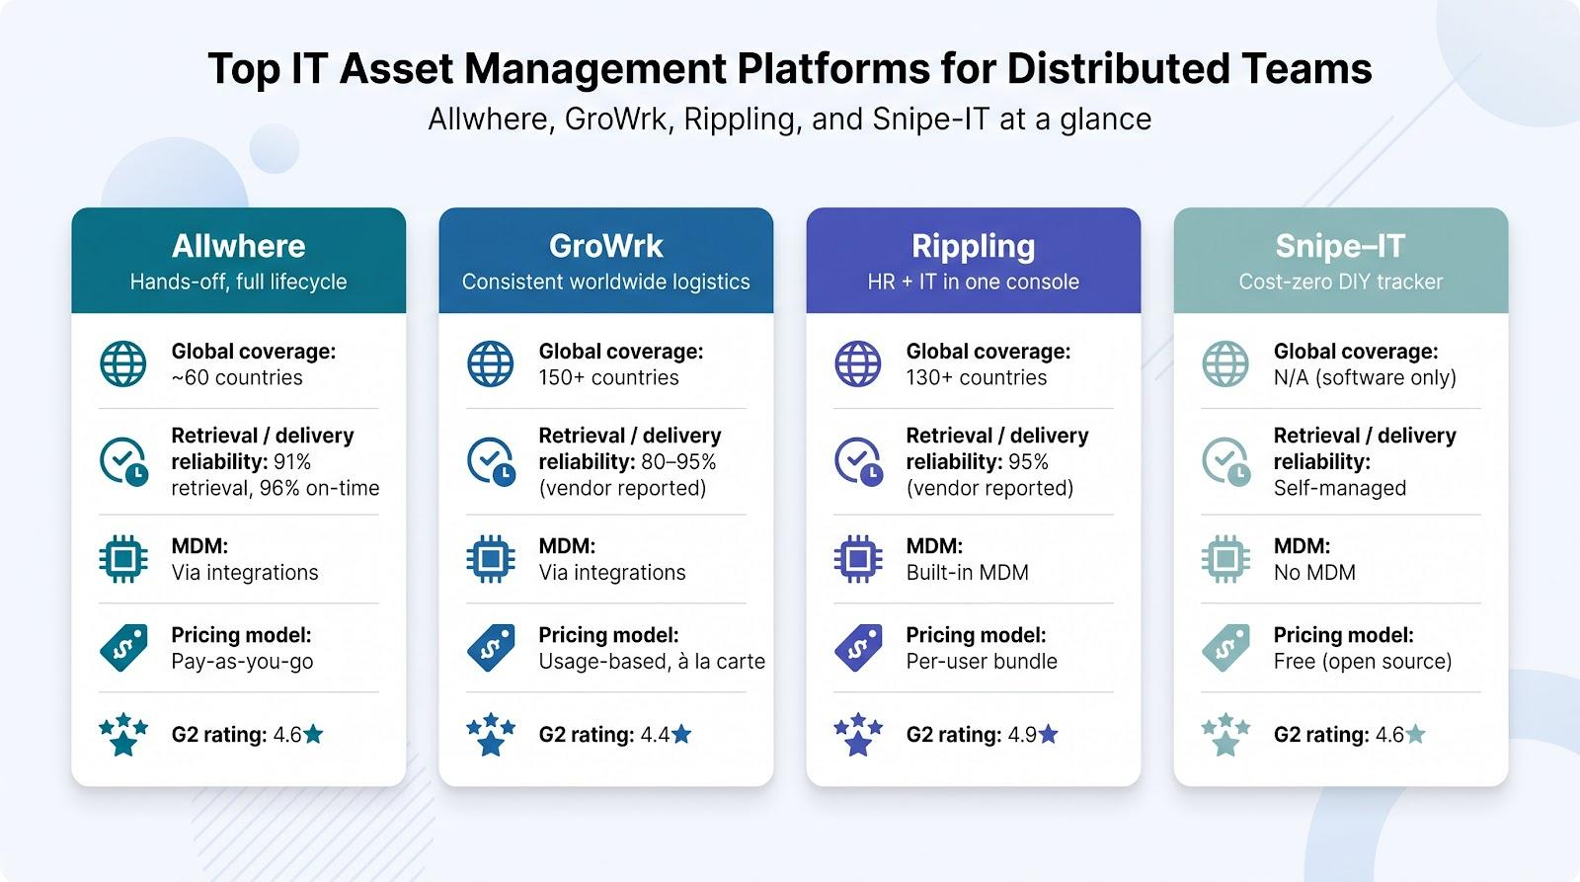Screen dimensions: 1580x882
Task: Click the 'Usage-based, à la carte' pricing value
Action: point(652,663)
